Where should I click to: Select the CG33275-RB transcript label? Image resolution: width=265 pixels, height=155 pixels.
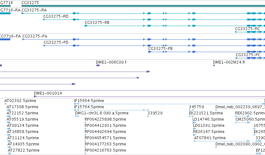pyautogui.click(x=97, y=23)
